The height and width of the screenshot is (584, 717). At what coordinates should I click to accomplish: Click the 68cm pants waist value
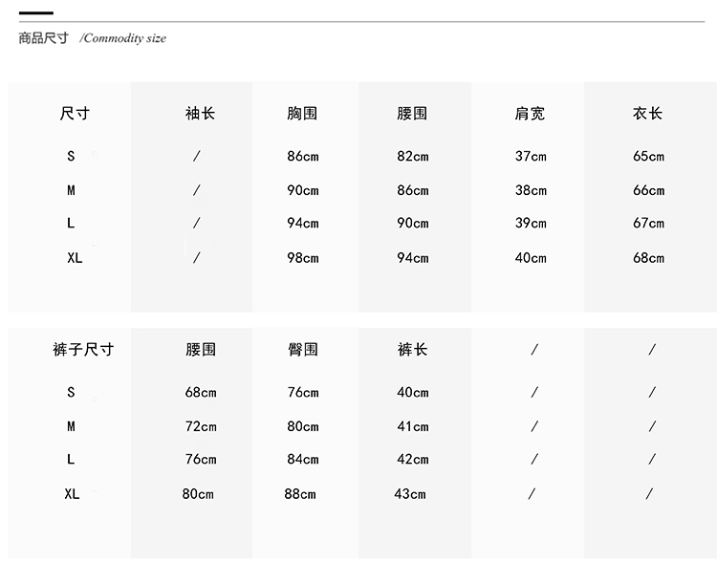click(x=201, y=393)
